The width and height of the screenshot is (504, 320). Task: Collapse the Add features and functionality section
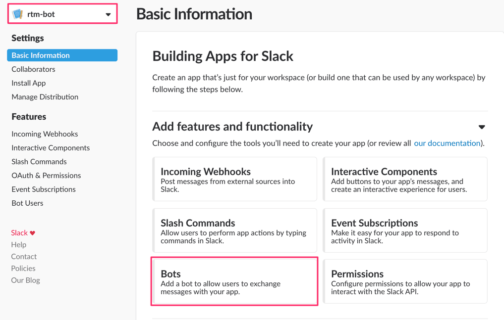pyautogui.click(x=481, y=127)
